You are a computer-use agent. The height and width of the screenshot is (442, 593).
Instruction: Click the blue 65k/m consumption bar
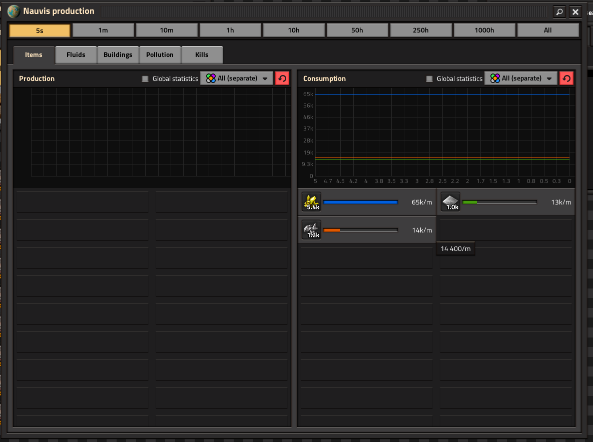(360, 202)
